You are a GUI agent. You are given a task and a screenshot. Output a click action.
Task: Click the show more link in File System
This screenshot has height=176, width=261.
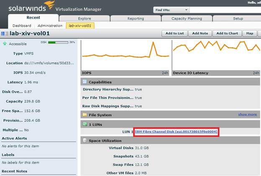coord(247,114)
